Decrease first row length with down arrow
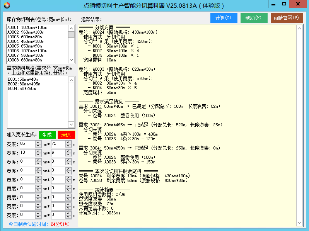The width and height of the screenshot is (309, 231). 69,146
